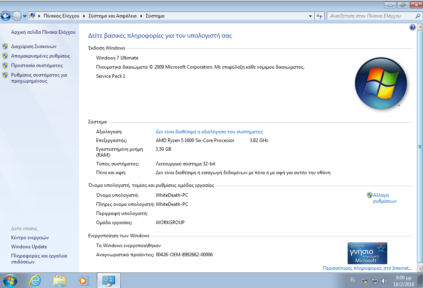Click the shield icon beside Προστασία συστήματος
The image size is (423, 288).
tap(5, 65)
